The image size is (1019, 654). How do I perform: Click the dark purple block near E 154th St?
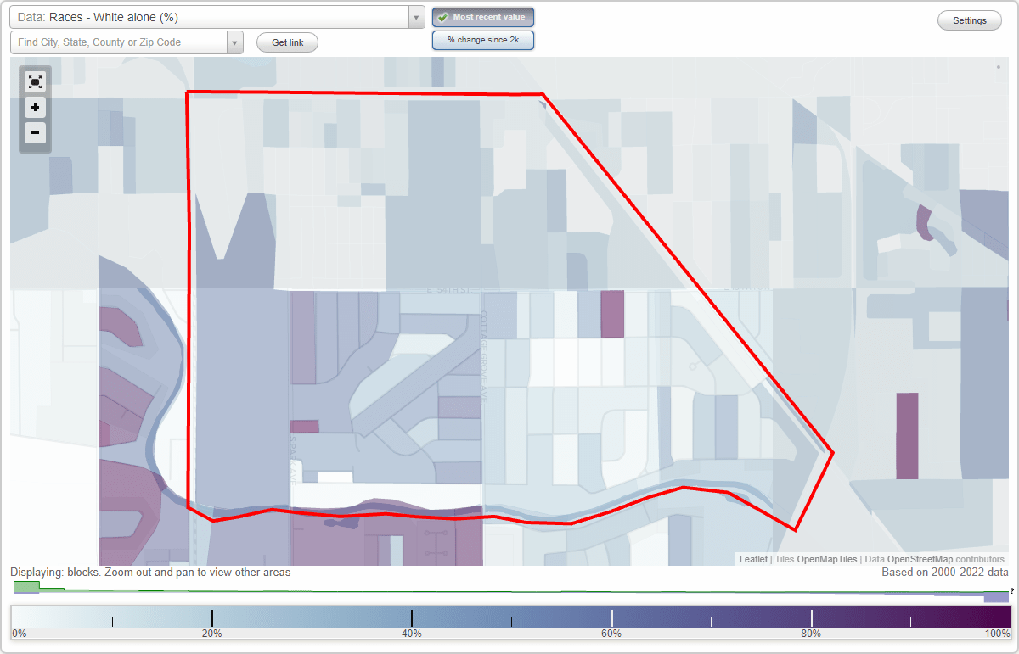tap(611, 314)
